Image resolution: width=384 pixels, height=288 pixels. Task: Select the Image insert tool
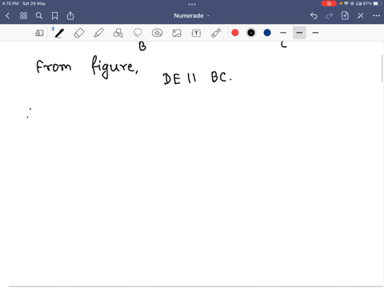pyautogui.click(x=177, y=33)
